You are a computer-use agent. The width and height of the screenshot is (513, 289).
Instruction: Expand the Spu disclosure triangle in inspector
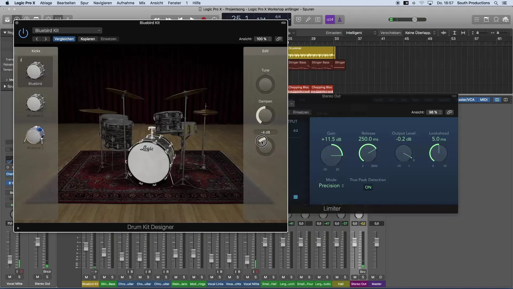click(5, 86)
